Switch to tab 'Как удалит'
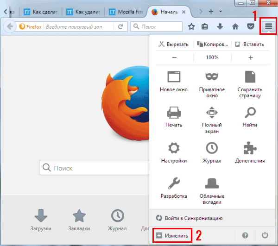This screenshot has width=278, height=246. point(83,12)
